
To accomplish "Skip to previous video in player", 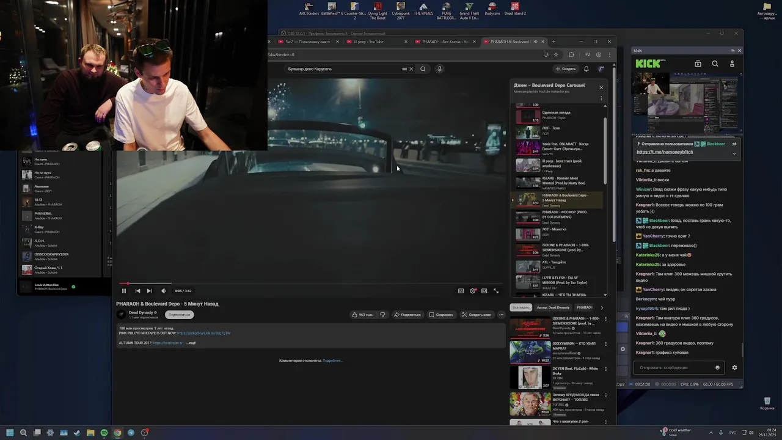I will pyautogui.click(x=137, y=291).
